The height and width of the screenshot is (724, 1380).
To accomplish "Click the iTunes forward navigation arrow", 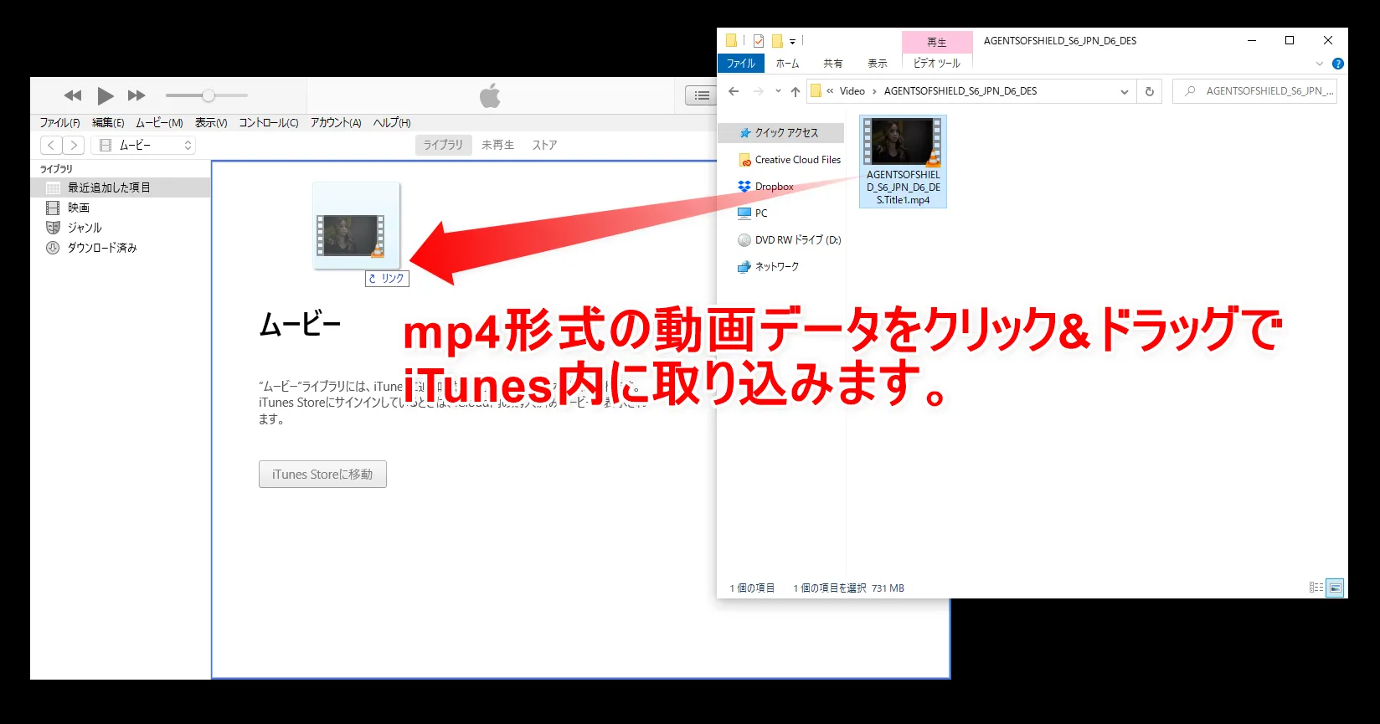I will click(74, 146).
